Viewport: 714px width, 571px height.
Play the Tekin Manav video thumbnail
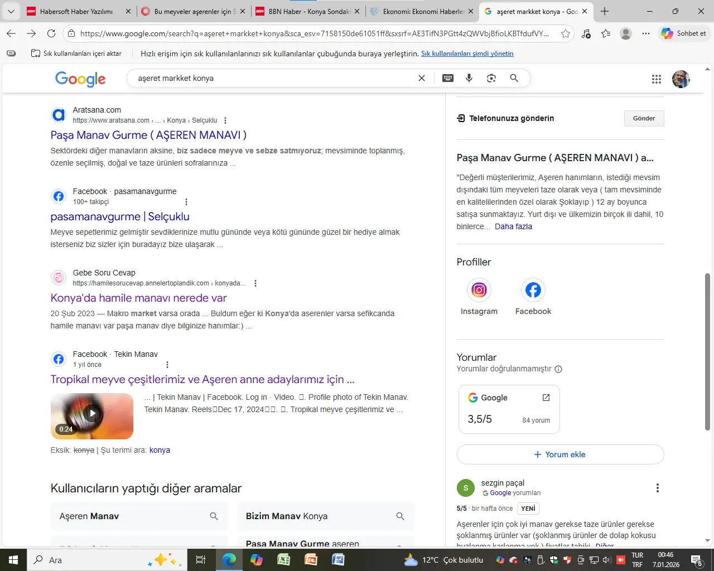(92, 413)
